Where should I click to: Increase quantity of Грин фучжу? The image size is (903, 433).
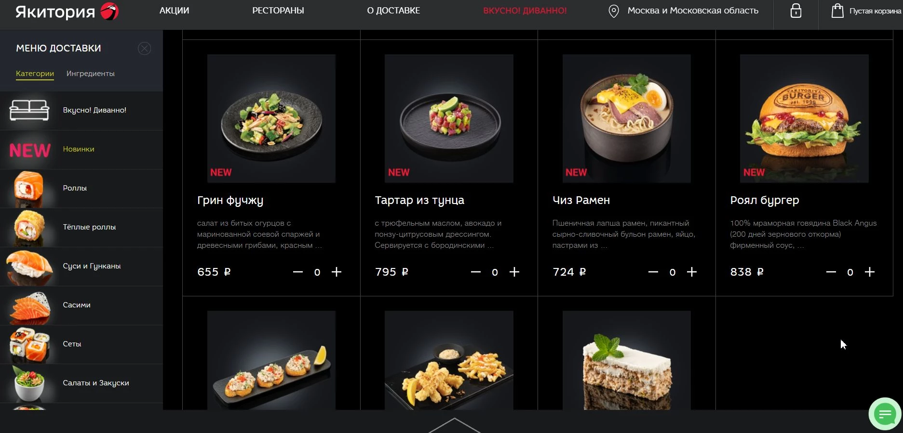click(x=337, y=272)
